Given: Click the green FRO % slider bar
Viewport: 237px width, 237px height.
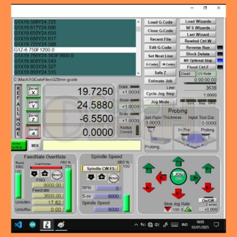Looking at the screenshot, I should [68, 190].
